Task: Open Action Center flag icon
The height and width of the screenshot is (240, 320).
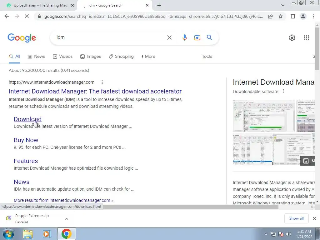Action: click(281, 234)
